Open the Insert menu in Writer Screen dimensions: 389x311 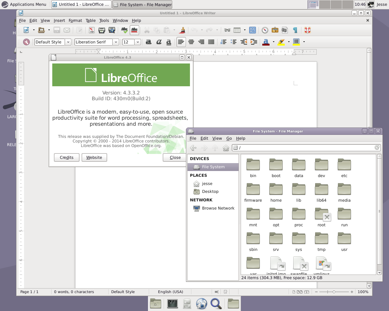pyautogui.click(x=59, y=20)
